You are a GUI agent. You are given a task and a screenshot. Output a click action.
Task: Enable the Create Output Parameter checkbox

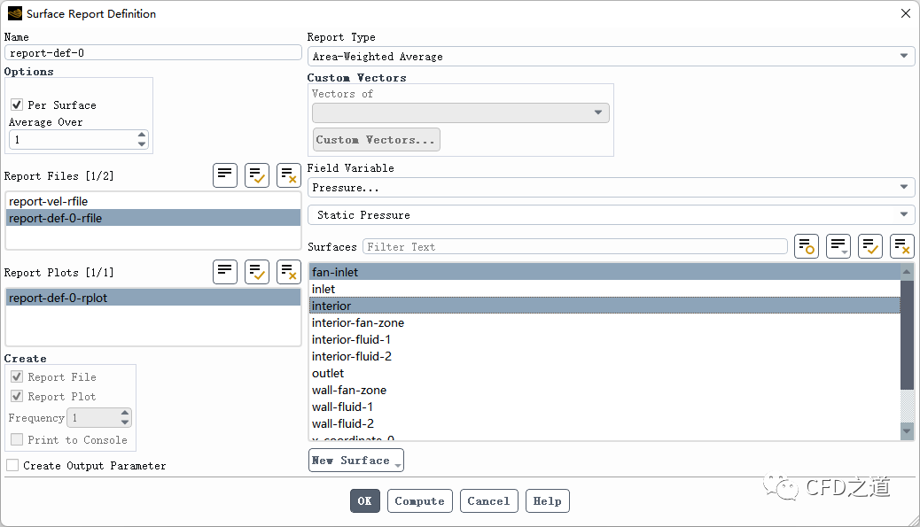point(12,465)
